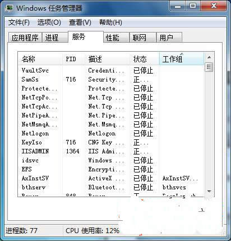The height and width of the screenshot is (241, 231).
Task: Select the Netlogon service name
Action: (35, 133)
